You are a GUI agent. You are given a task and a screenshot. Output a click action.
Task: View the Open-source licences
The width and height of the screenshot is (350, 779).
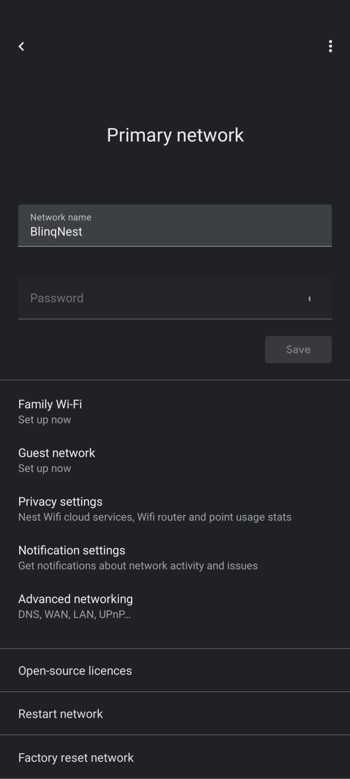[75, 670]
